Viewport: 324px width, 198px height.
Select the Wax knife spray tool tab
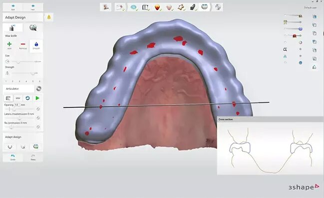(12, 27)
